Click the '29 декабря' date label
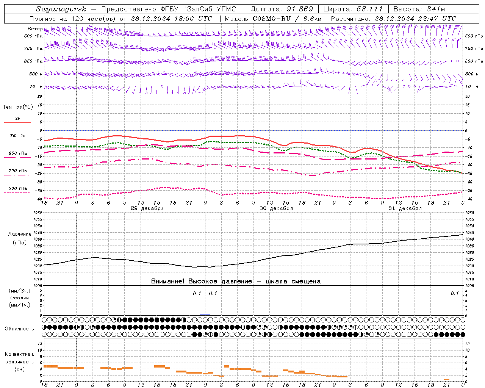The image size is (485, 388). [147, 208]
